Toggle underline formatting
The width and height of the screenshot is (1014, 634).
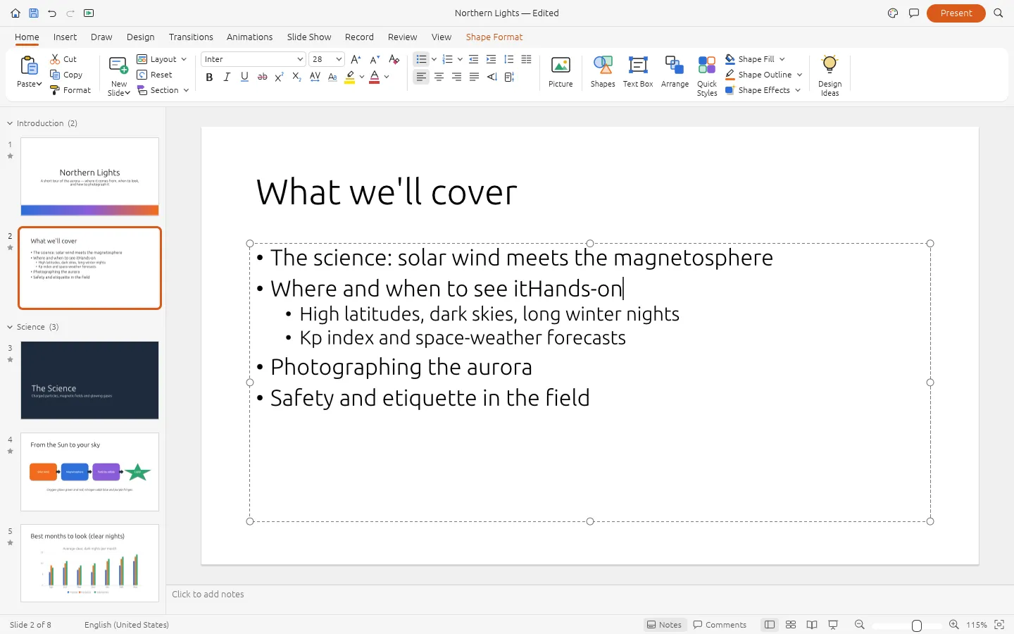click(244, 77)
